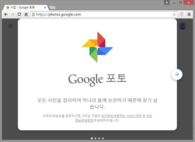195x142 pixels.
Task: Click the Chrome user profile button in title bar
Action: coord(167,2)
